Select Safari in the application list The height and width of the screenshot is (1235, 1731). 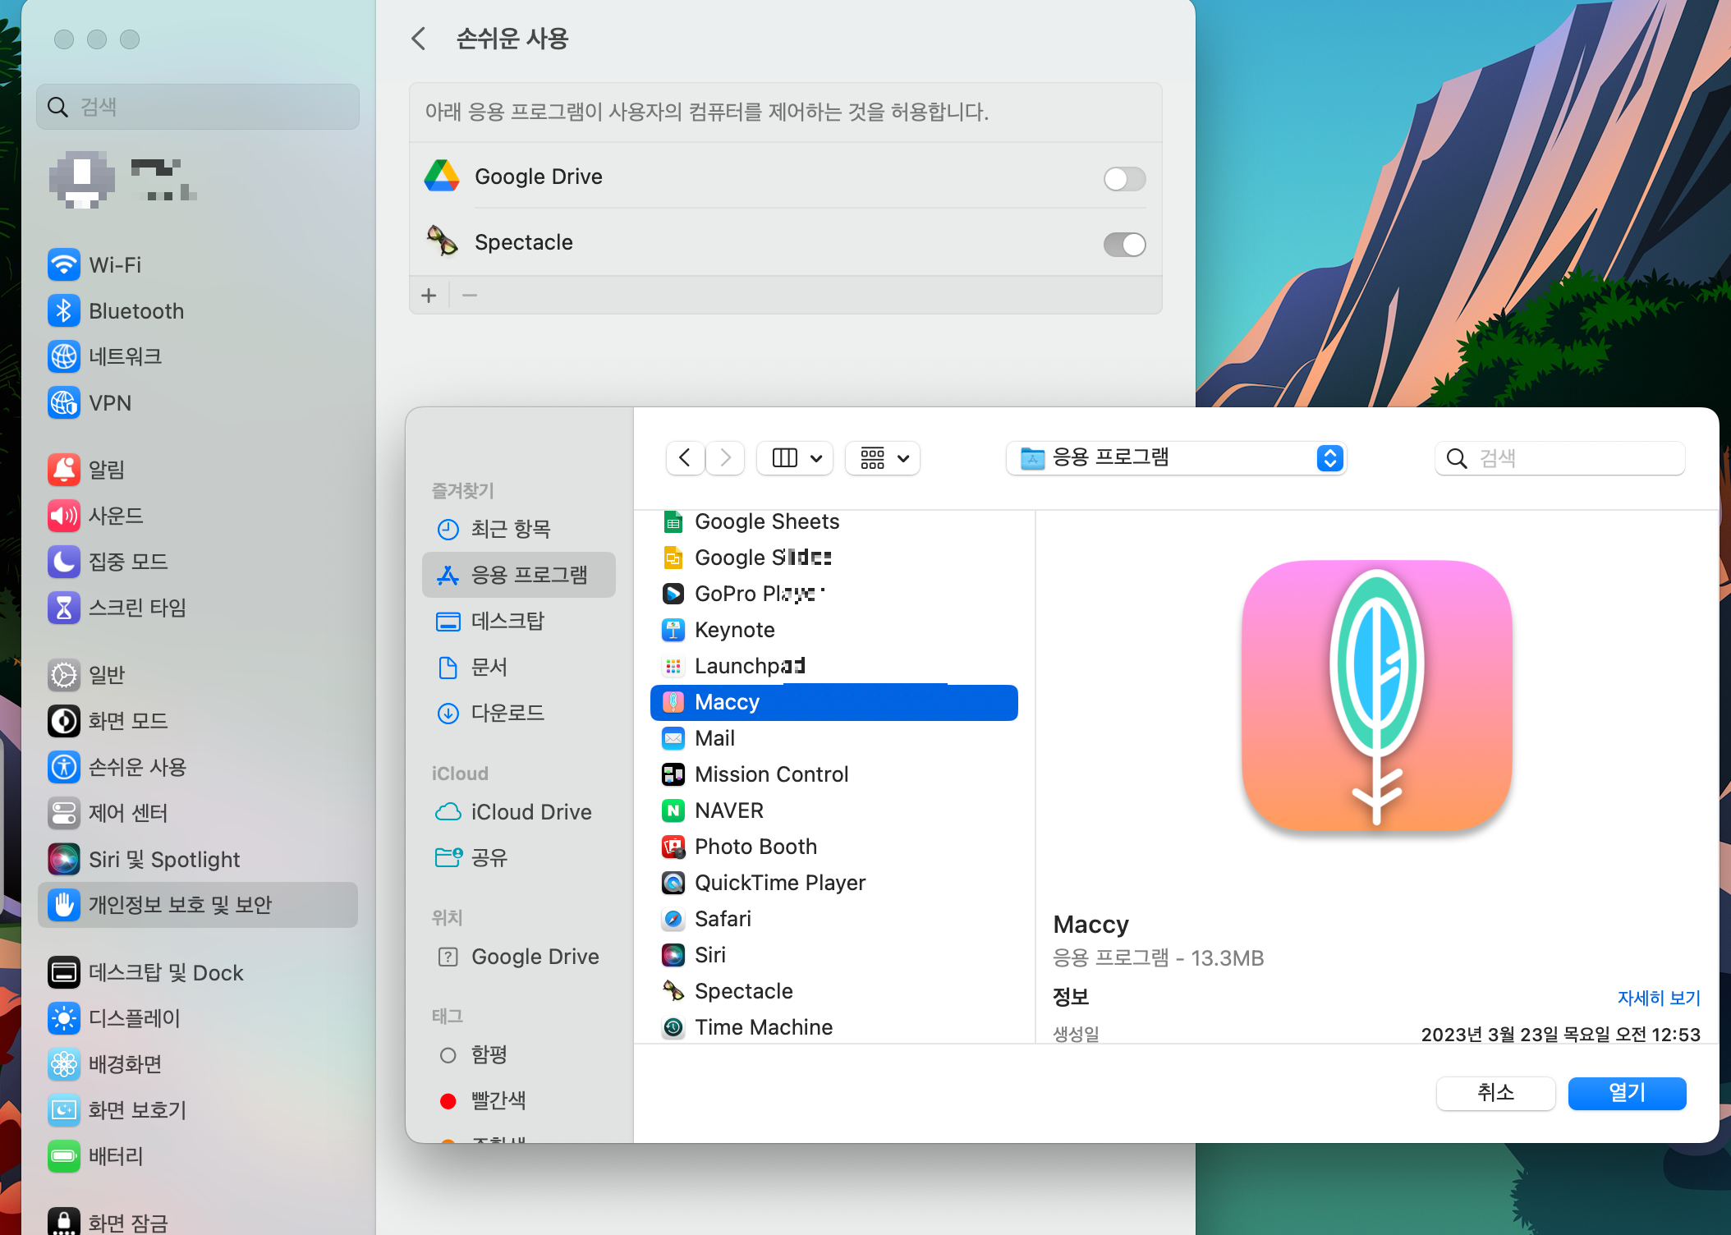[723, 919]
